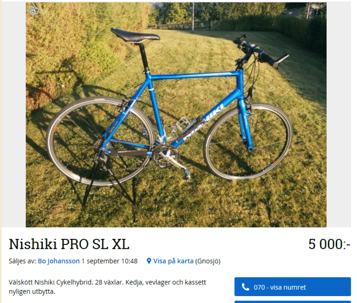The width and height of the screenshot is (357, 303).
Task: Open the blue Nishiki bike photo
Action: tap(176, 115)
